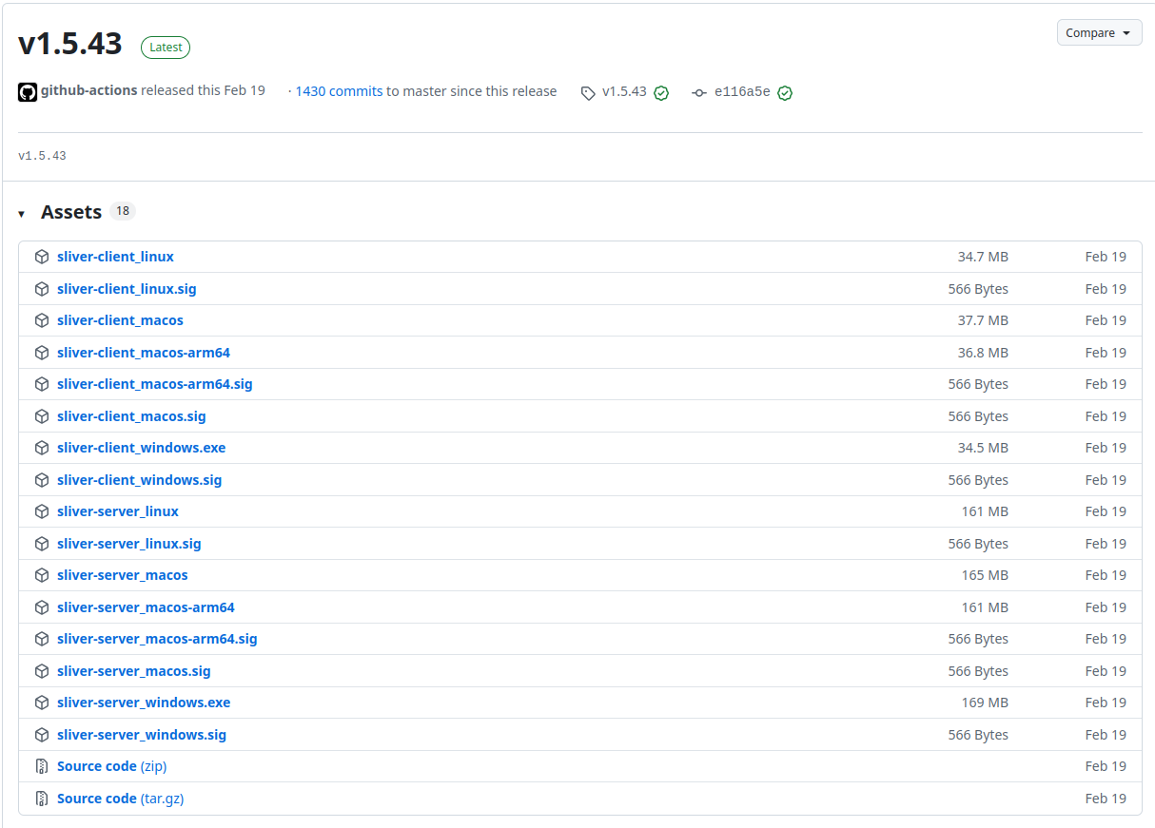Click the github-actions avatar icon
Viewport: 1155px width, 828px height.
click(x=28, y=91)
